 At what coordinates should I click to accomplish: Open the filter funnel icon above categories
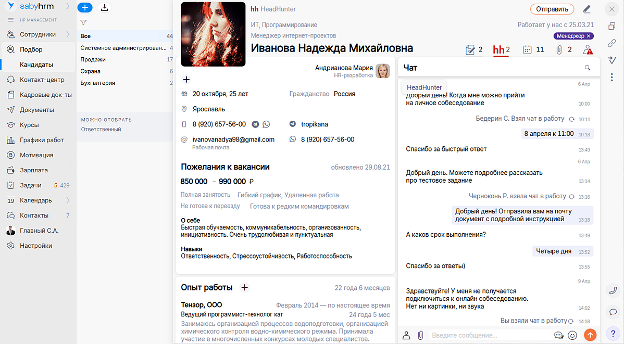tap(83, 23)
